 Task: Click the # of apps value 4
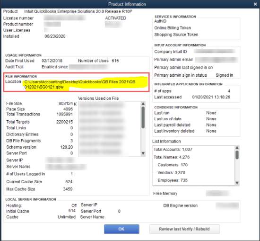(229, 91)
